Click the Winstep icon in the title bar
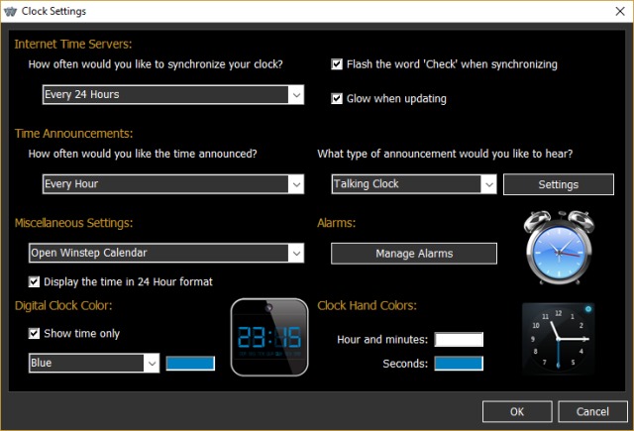This screenshot has width=634, height=431. coord(13,11)
